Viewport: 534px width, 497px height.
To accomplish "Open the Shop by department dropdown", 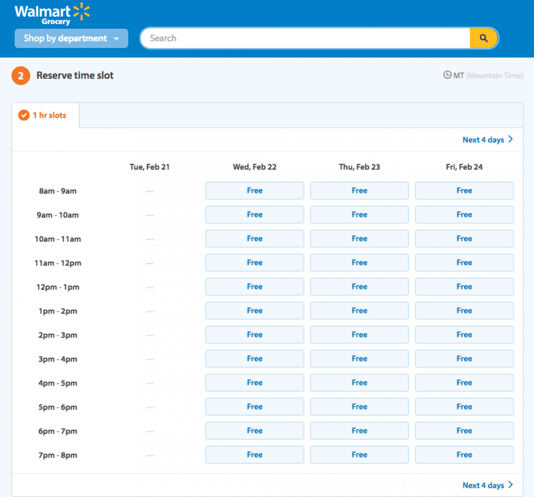I will click(71, 38).
